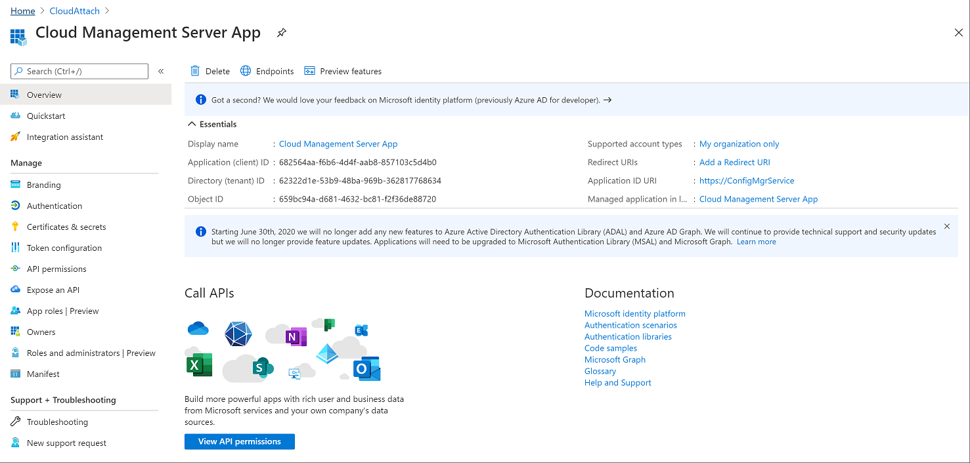Open the Authentication libraries link
The width and height of the screenshot is (970, 463).
click(x=628, y=337)
